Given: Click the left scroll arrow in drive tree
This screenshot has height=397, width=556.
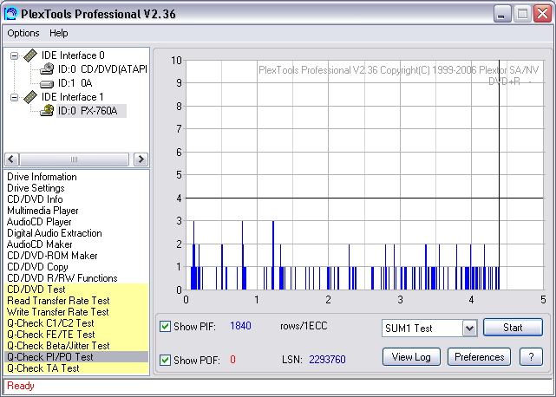Looking at the screenshot, I should [11, 159].
